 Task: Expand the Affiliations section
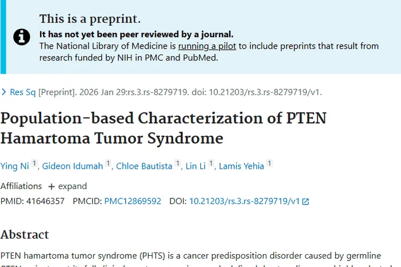[x=67, y=186]
